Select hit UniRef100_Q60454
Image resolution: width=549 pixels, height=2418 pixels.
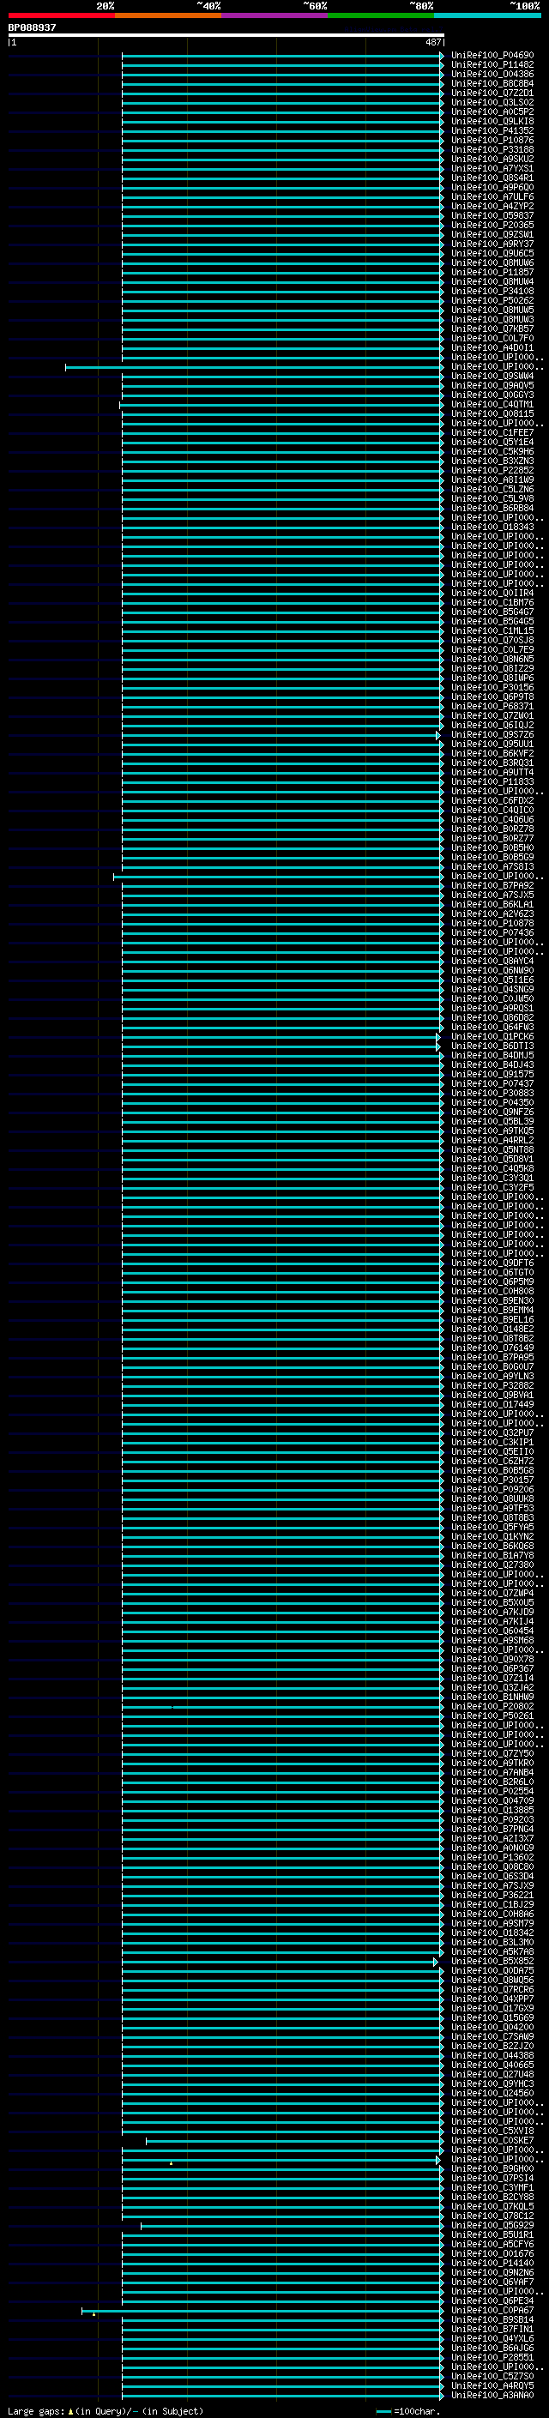tap(492, 1631)
